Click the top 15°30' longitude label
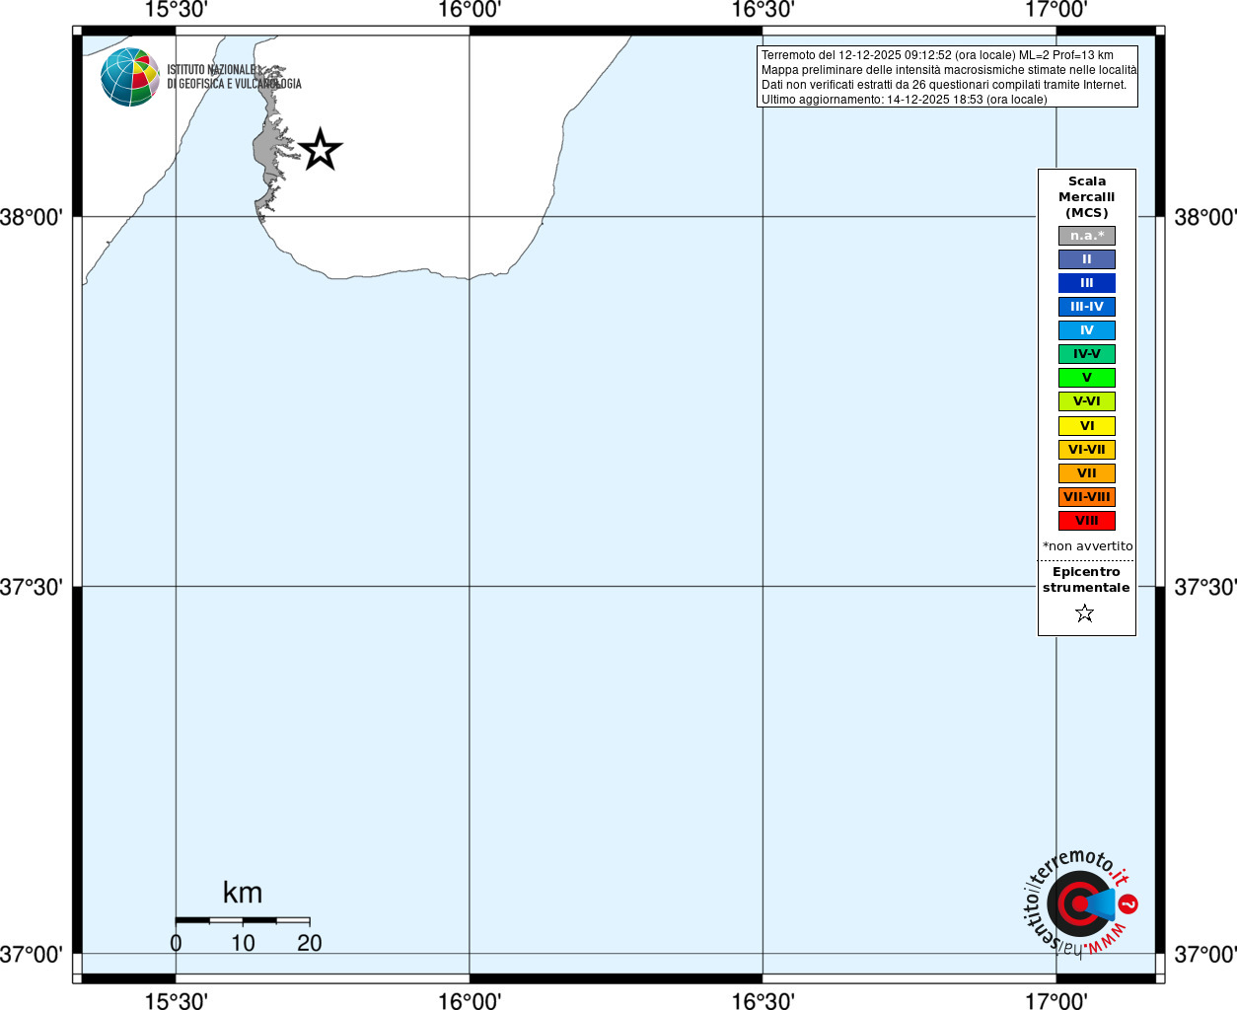Viewport: 1237px width, 1010px height. coord(176,10)
